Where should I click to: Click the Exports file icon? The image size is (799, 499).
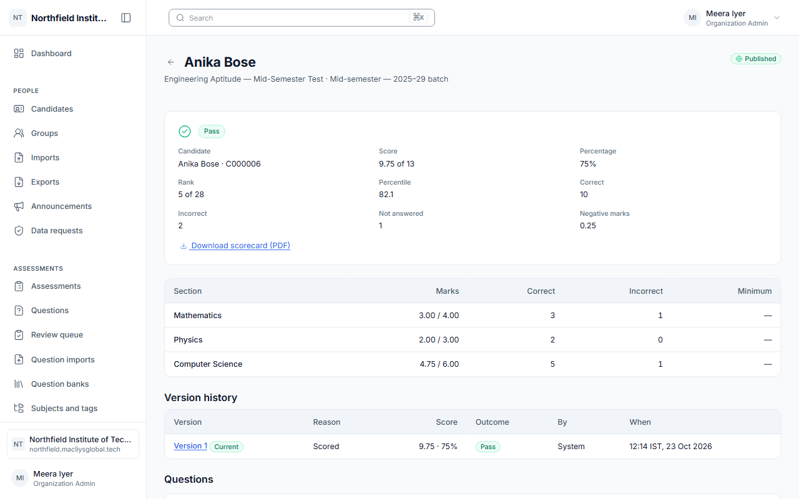(x=19, y=182)
